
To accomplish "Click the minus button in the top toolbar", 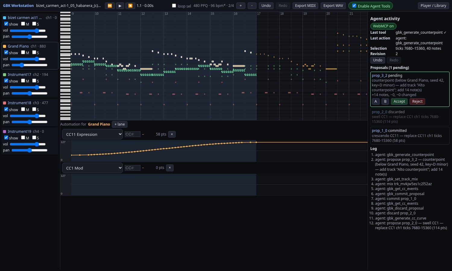I will [252, 6].
